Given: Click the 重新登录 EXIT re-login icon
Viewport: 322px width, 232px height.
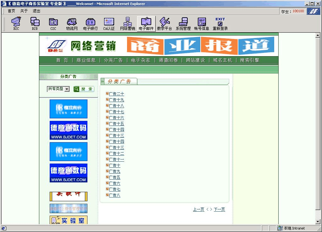Looking at the screenshot, I should [x=220, y=24].
